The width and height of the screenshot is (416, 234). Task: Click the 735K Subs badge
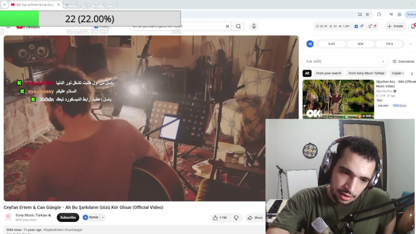coord(399,106)
